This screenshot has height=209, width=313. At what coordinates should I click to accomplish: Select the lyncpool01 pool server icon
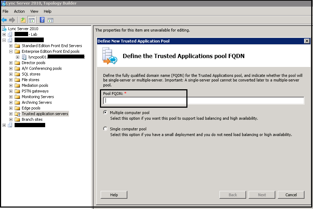23,57
